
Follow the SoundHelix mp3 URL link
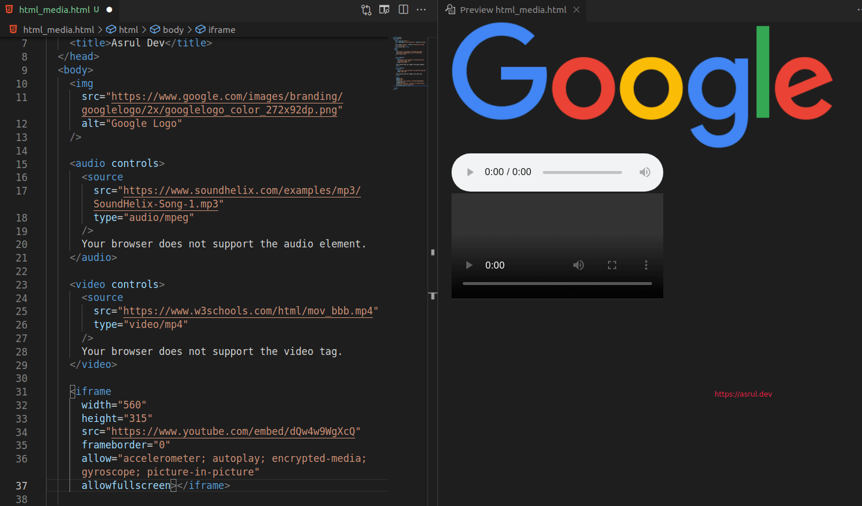point(227,197)
